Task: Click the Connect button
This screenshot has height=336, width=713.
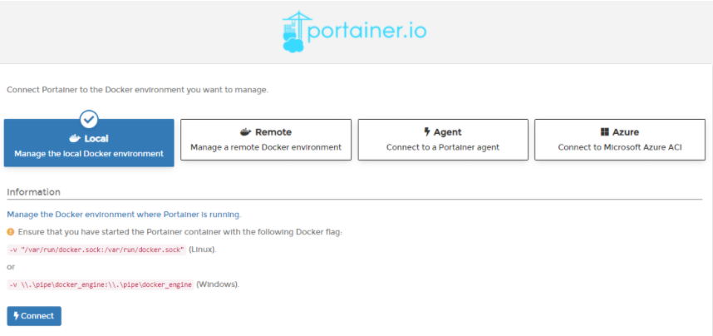Action: [34, 316]
